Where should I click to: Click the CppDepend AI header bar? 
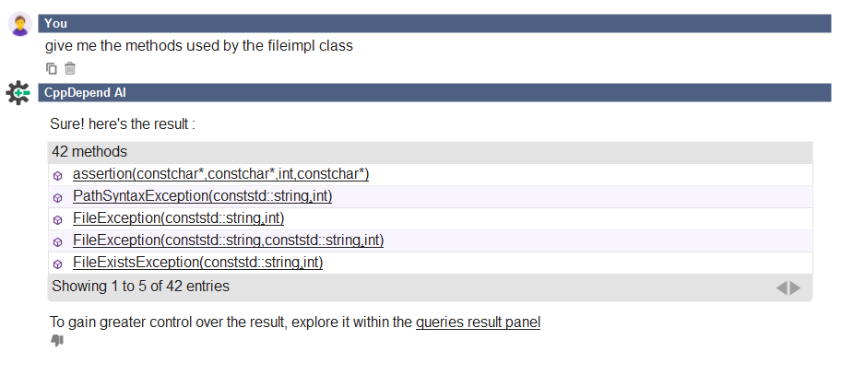434,92
